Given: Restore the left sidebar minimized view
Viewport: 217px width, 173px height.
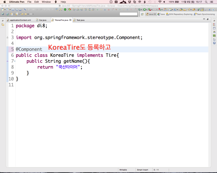Looking at the screenshot, I should click(3, 21).
